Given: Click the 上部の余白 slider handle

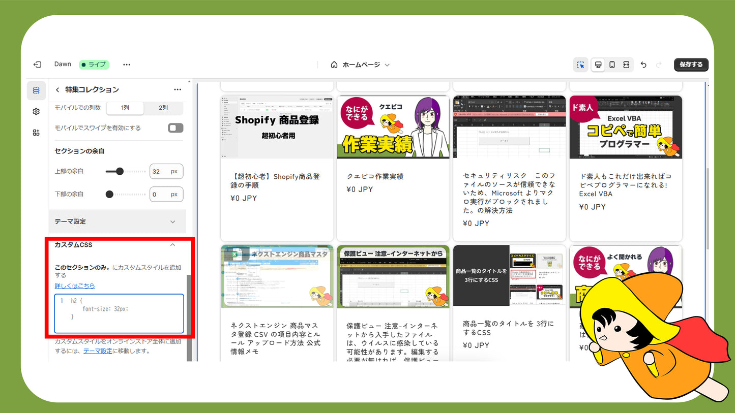Looking at the screenshot, I should tap(120, 171).
